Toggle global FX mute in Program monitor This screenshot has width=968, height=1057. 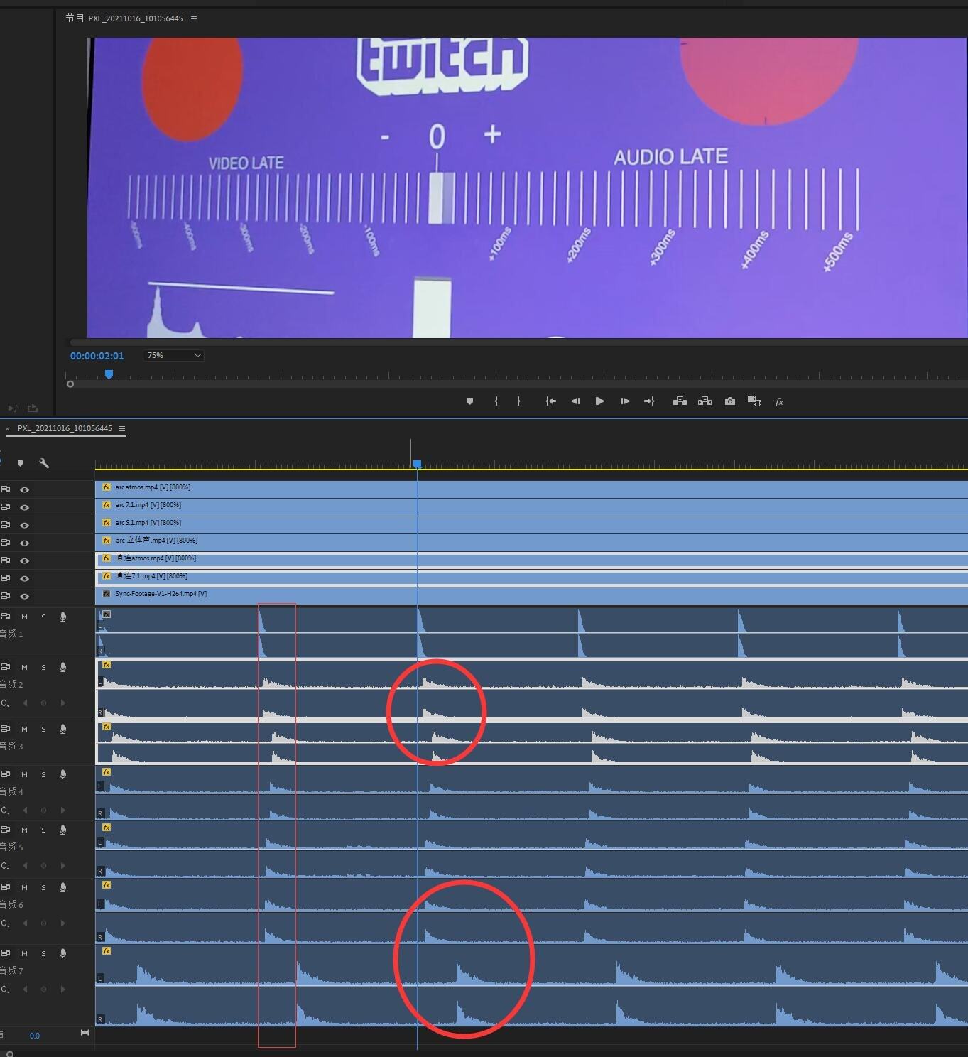779,402
